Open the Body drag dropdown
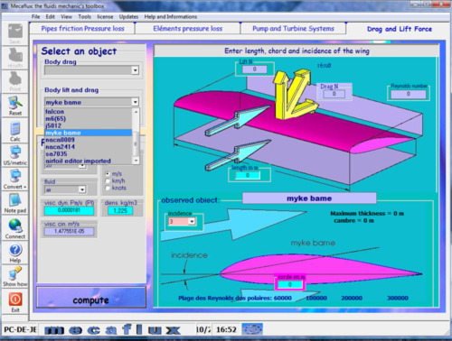Image resolution: width=452 pixels, height=341 pixels. [136, 70]
